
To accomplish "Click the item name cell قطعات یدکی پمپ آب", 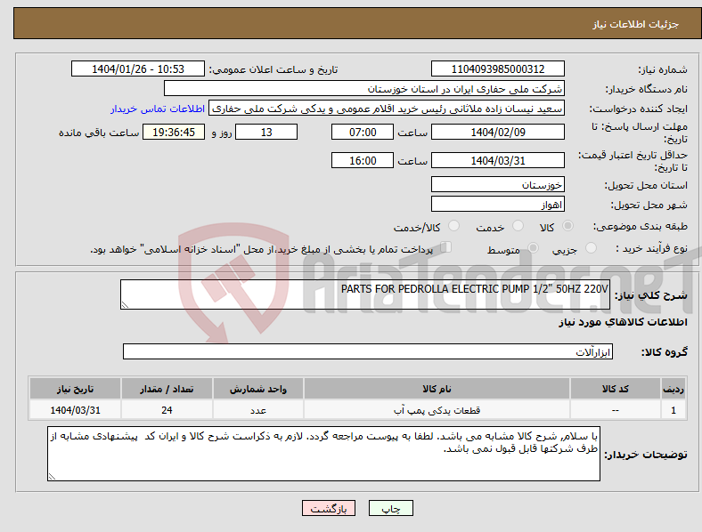I will [437, 410].
